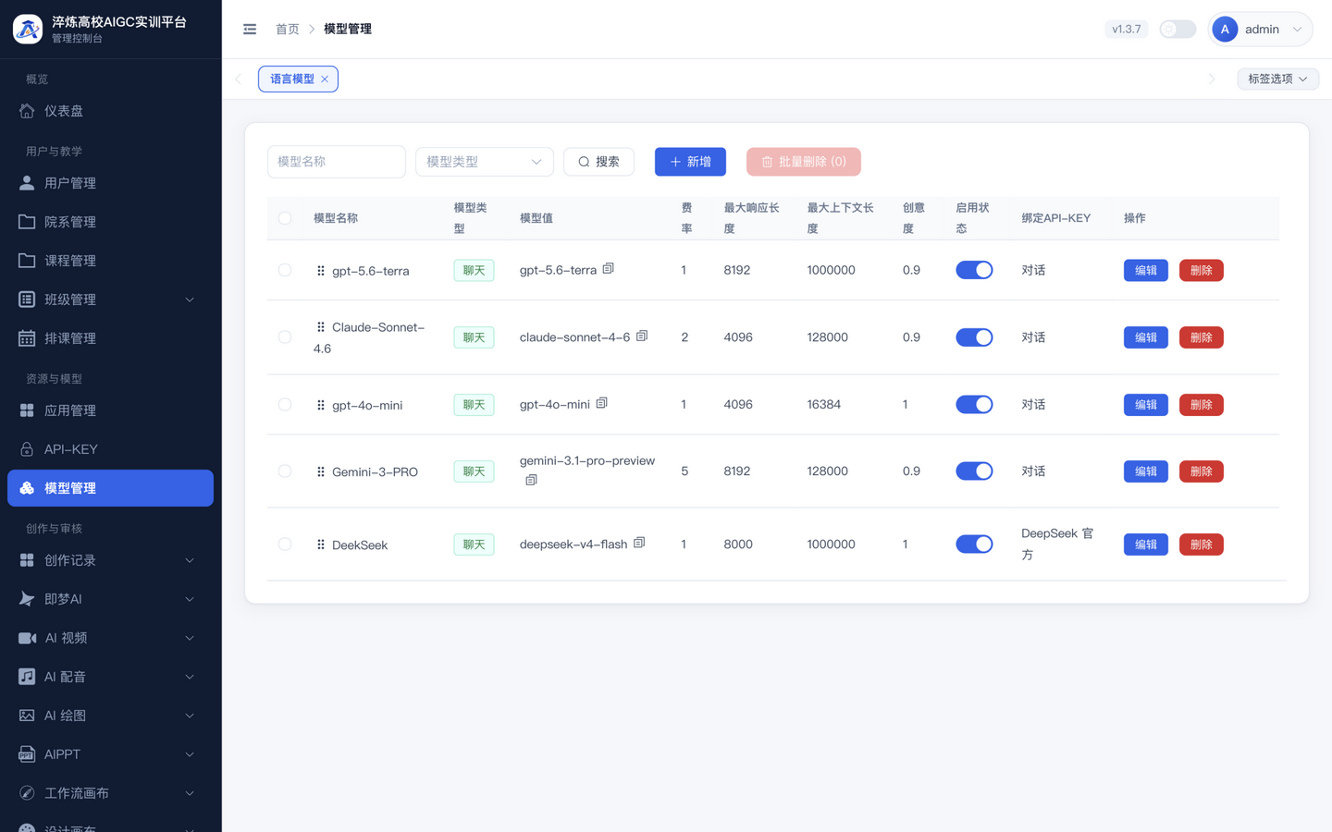Delete the Gemini-3-PRO model
Image resolution: width=1332 pixels, height=832 pixels.
[x=1202, y=471]
